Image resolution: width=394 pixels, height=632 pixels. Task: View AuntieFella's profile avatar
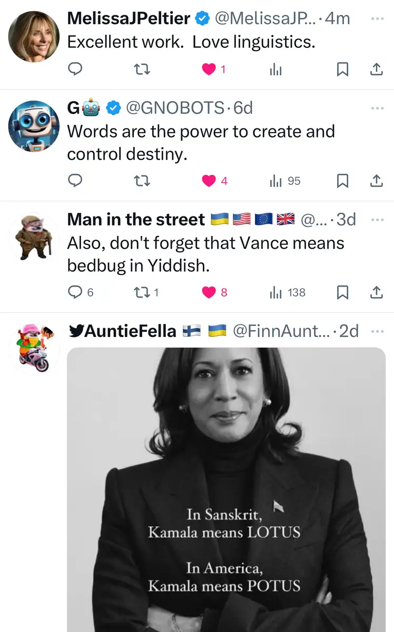[x=34, y=348]
